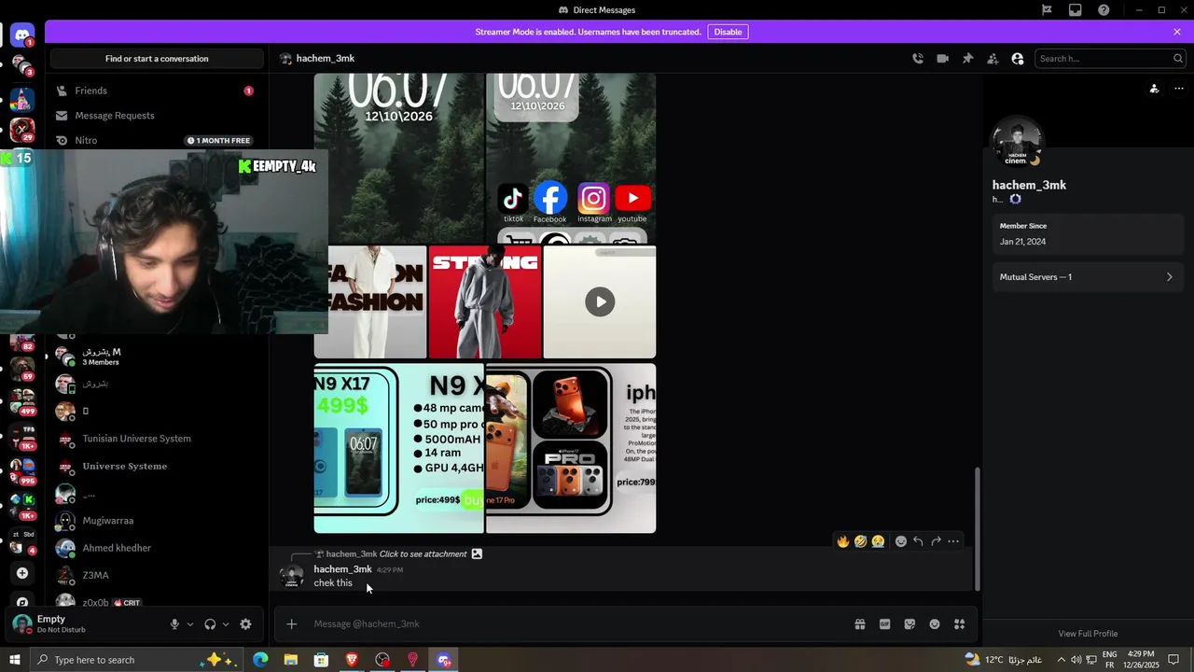This screenshot has width=1194, height=672.
Task: Open pinned messages
Action: 968,59
